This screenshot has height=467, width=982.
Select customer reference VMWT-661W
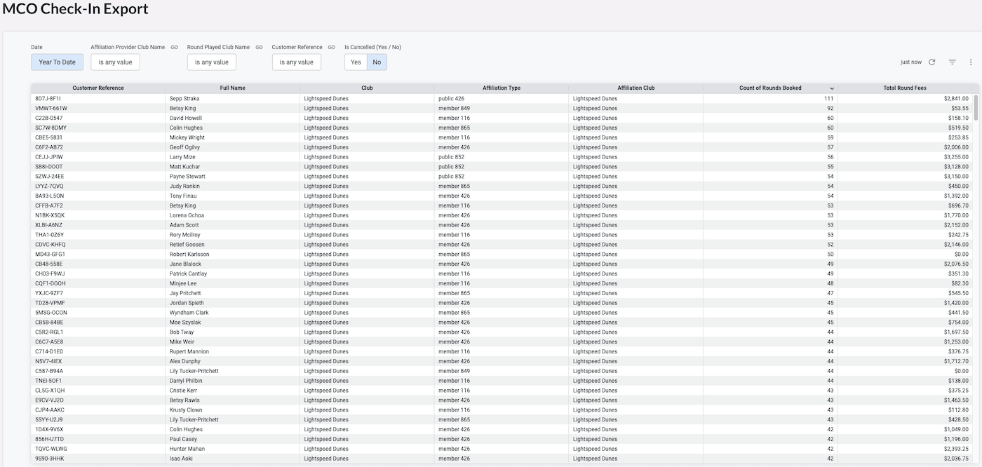tap(50, 109)
